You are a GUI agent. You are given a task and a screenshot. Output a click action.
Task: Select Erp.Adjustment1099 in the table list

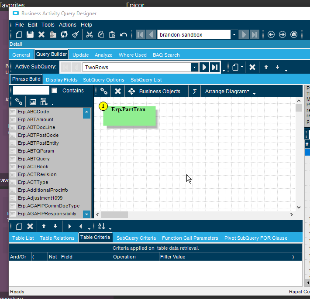40,198
